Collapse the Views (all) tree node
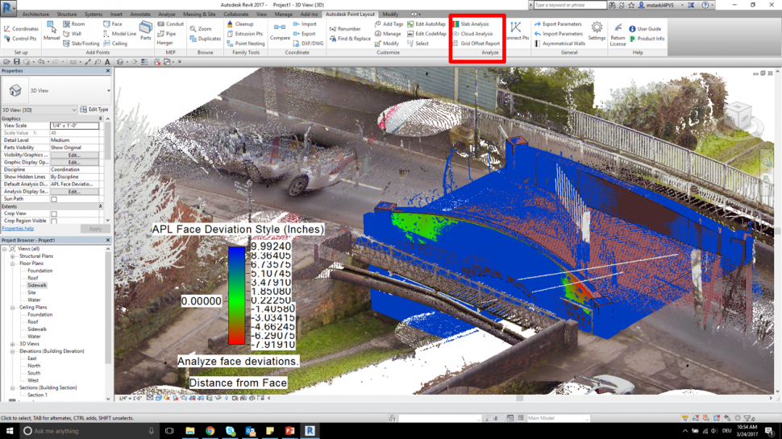The image size is (782, 439). tap(5, 249)
